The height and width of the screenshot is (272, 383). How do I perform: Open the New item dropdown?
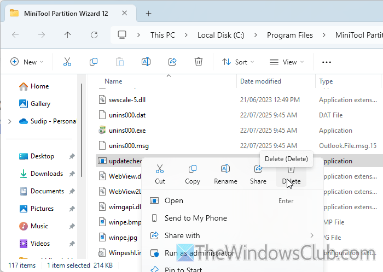(26, 62)
